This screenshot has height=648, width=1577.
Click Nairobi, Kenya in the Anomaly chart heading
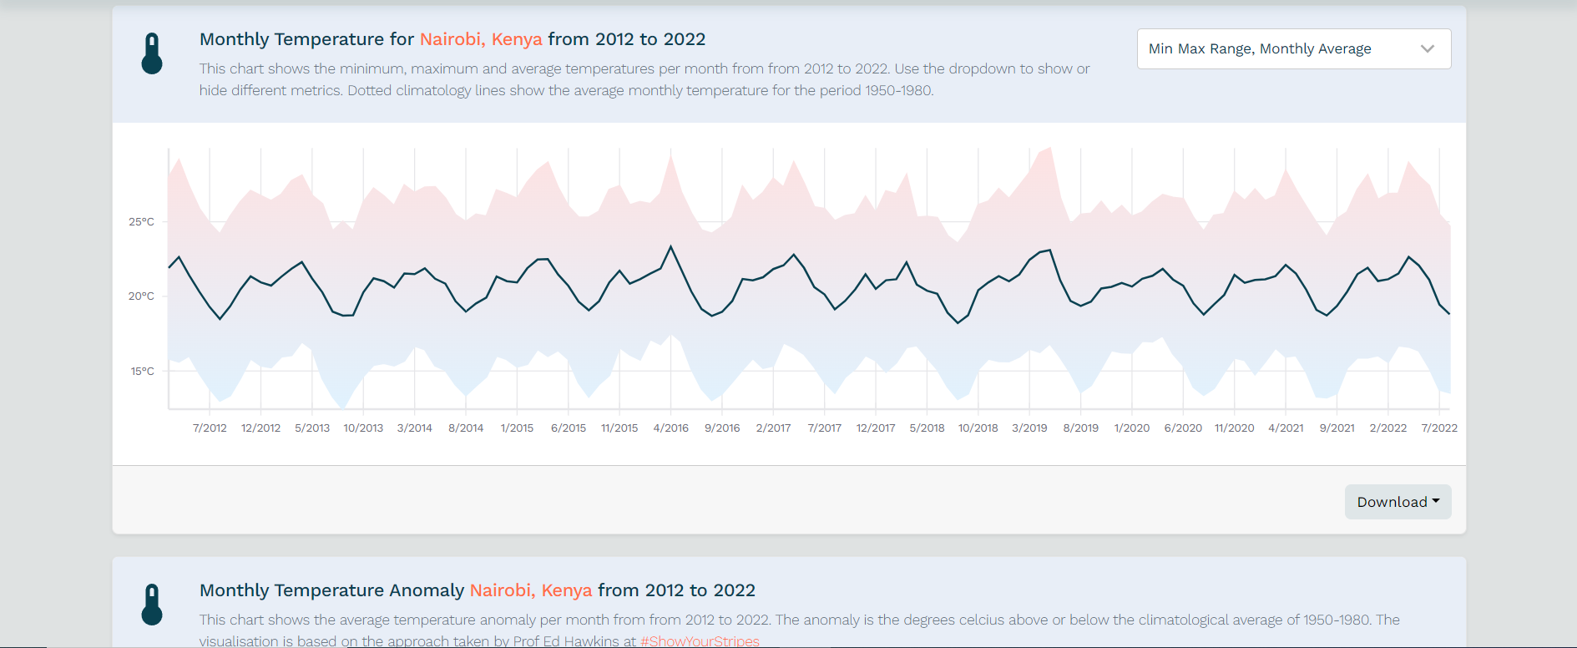click(531, 590)
